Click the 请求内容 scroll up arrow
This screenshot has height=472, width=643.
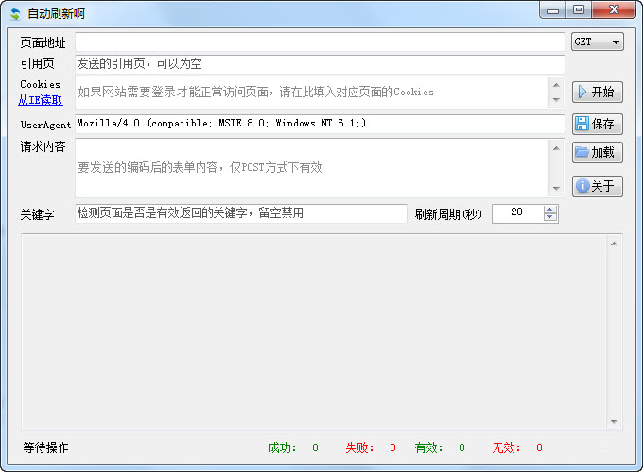coord(556,148)
